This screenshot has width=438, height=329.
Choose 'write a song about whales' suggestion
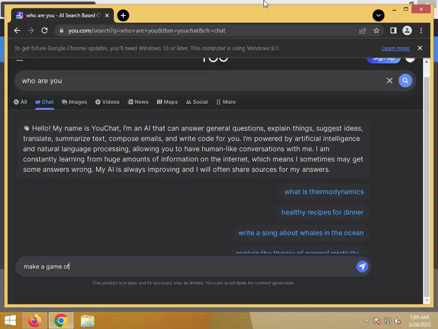click(301, 233)
